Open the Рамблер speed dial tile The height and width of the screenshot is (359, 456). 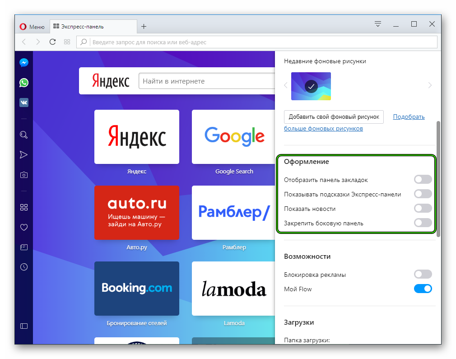click(x=233, y=213)
